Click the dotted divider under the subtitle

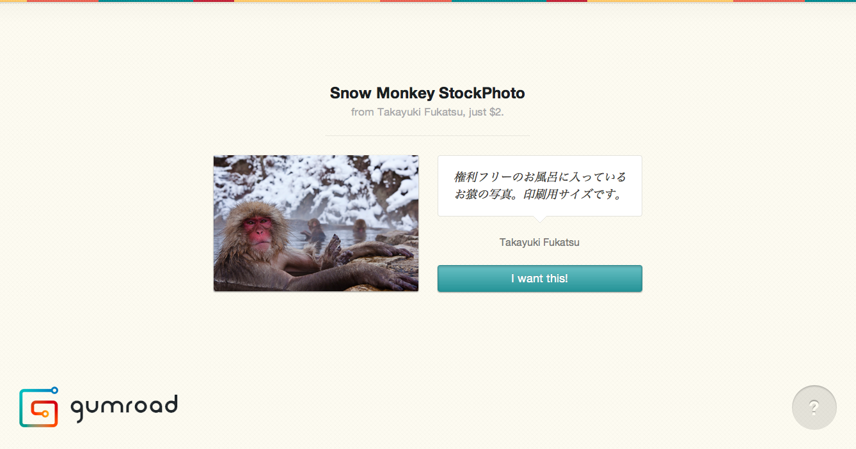coord(427,135)
